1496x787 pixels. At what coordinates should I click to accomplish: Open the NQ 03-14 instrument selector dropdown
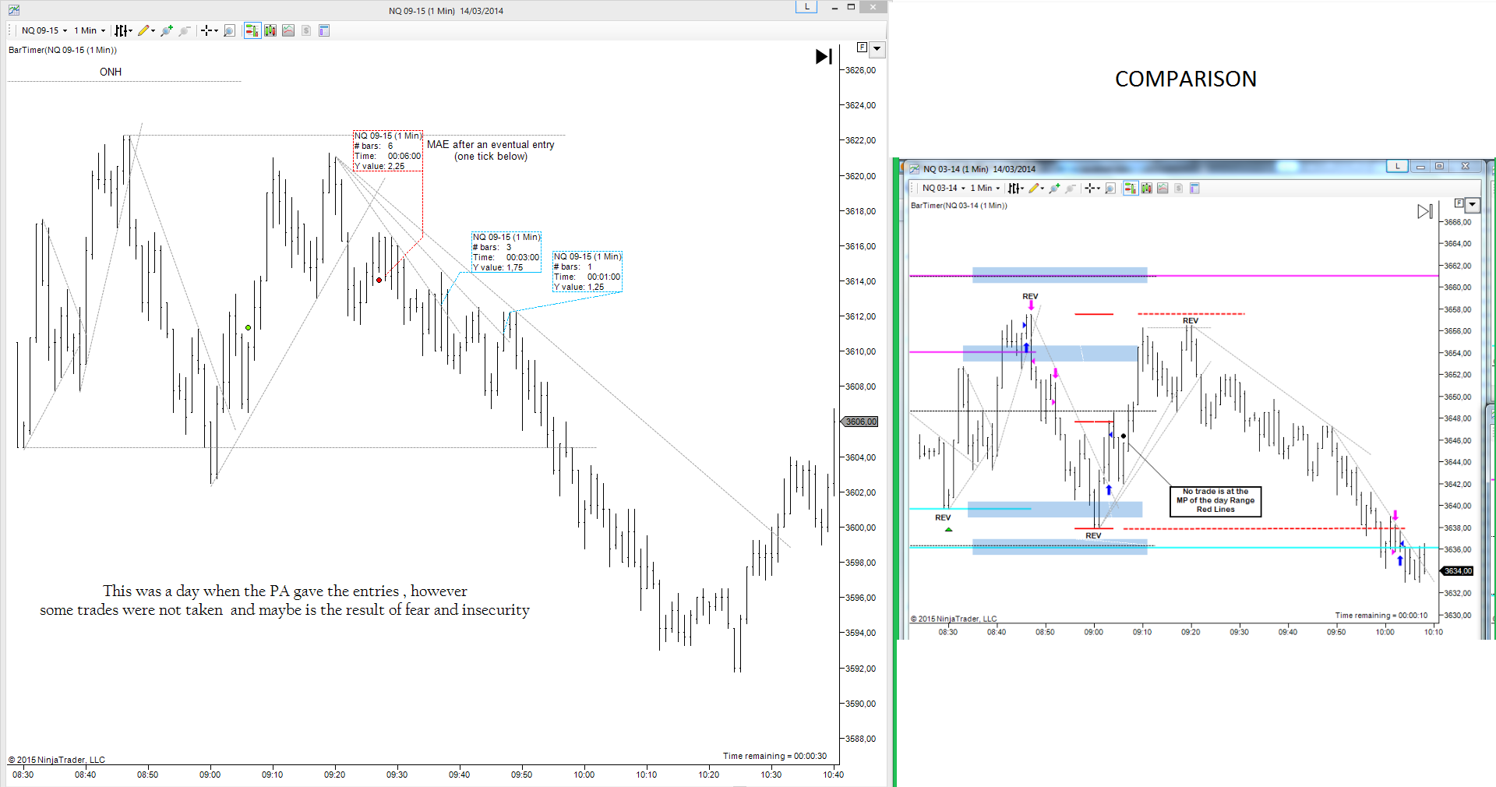click(944, 188)
